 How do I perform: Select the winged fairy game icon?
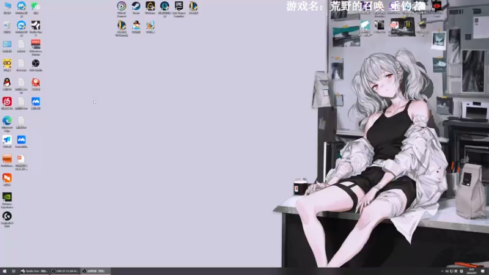pyautogui.click(x=150, y=27)
